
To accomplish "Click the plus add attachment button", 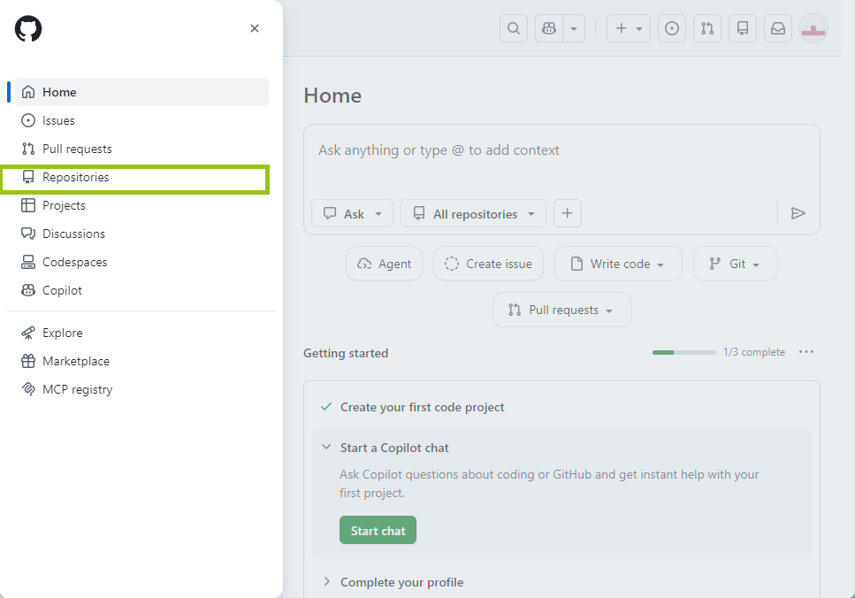I will click(568, 213).
